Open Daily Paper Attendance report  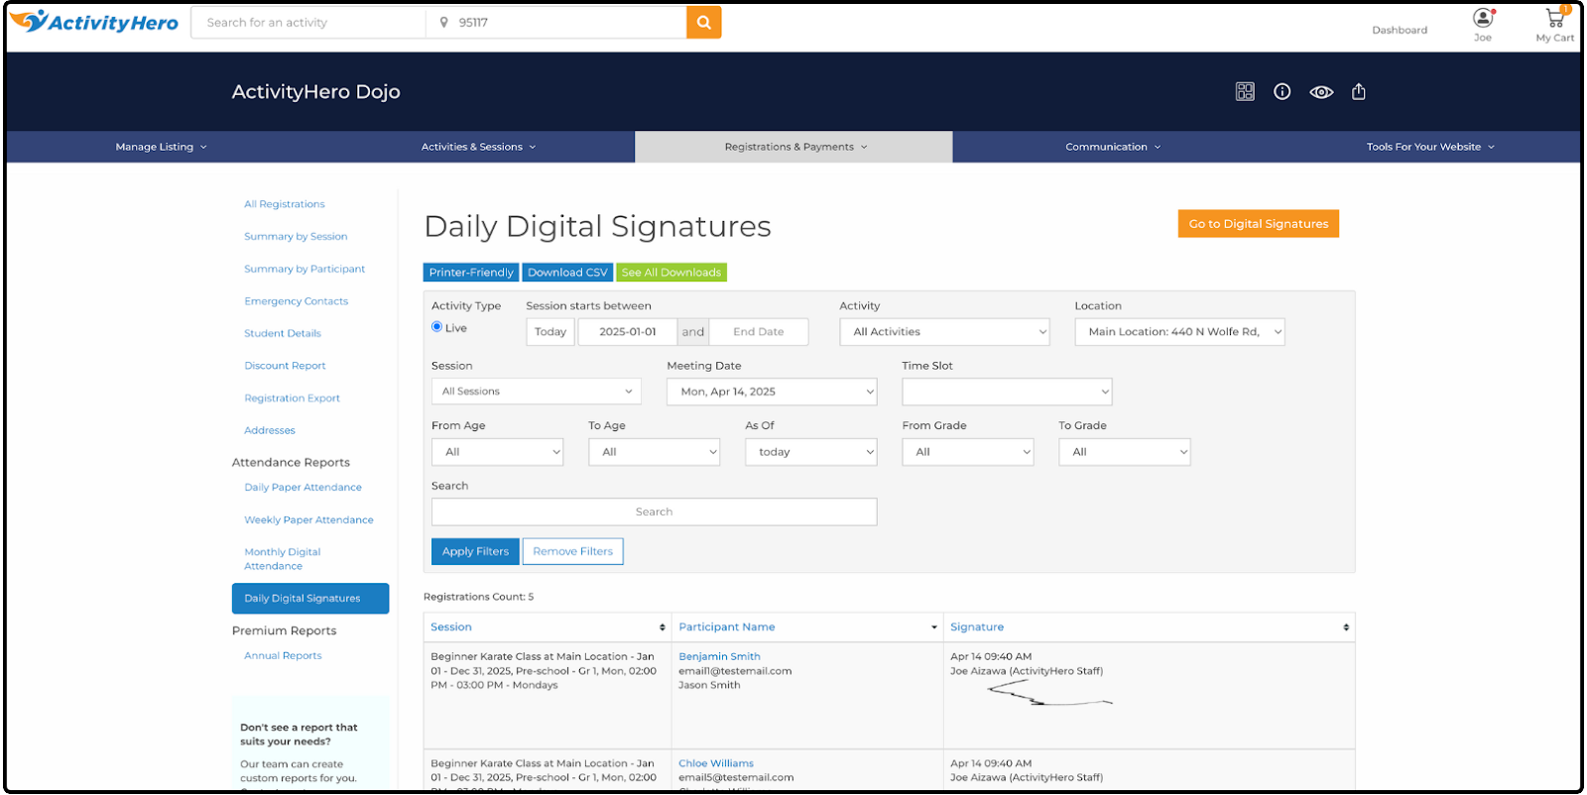pos(304,488)
